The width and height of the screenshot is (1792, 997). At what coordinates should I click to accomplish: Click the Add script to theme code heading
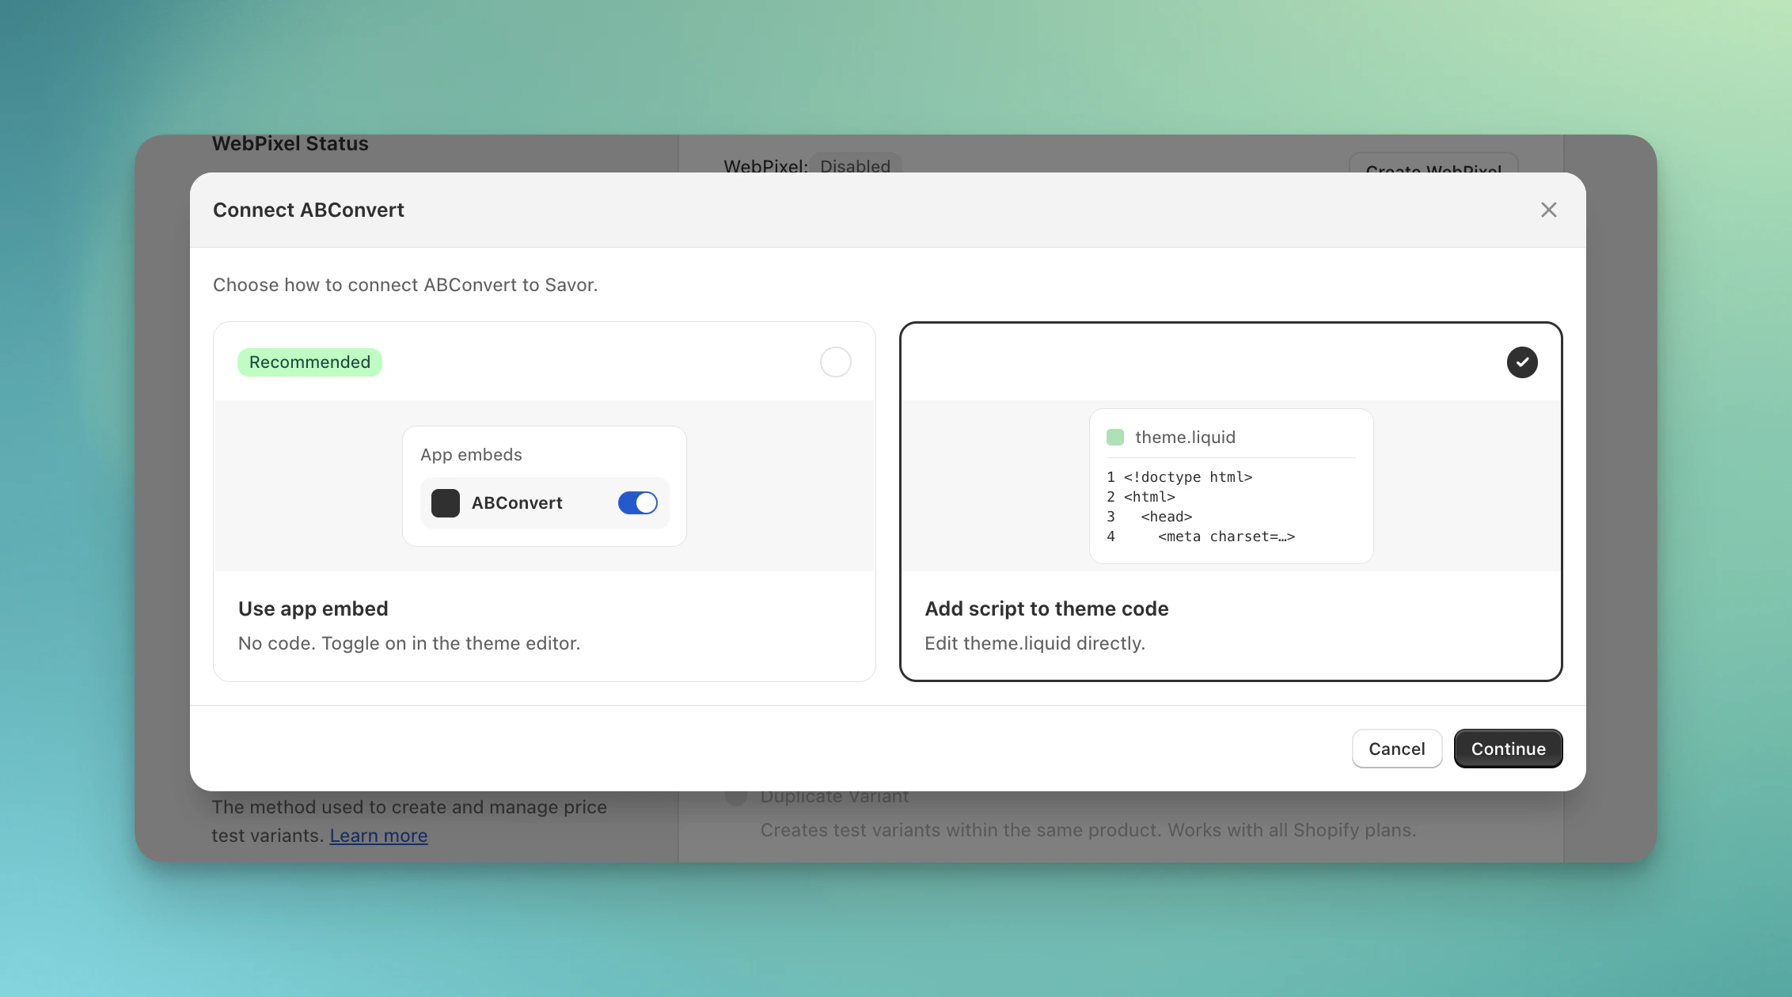click(1046, 608)
